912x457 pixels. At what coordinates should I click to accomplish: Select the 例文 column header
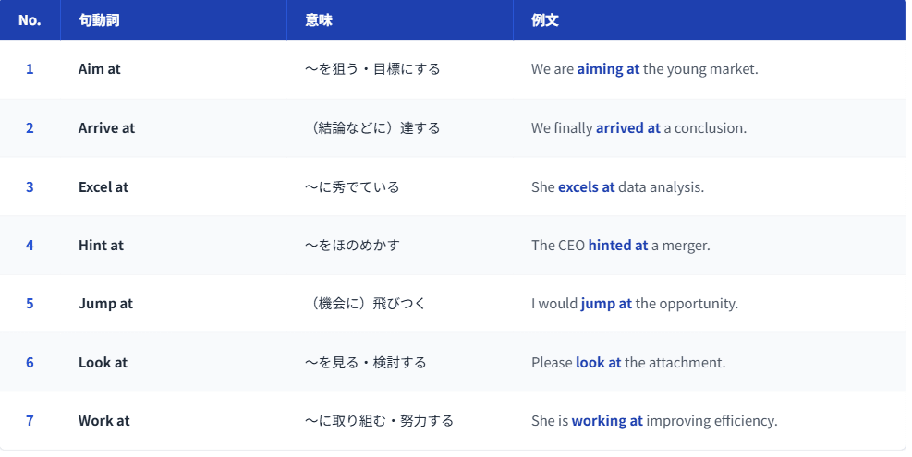click(545, 20)
